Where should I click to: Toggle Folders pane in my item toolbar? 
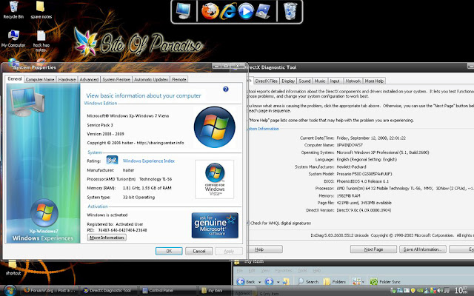click(x=334, y=281)
